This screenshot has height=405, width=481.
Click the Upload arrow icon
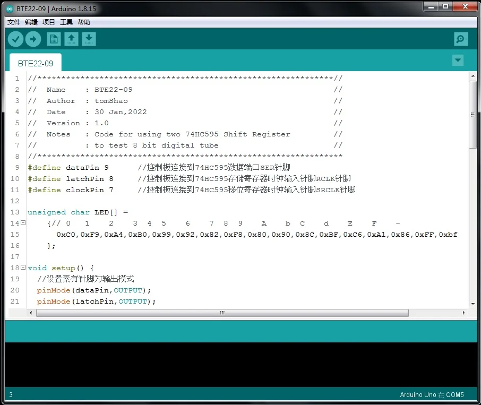tap(33, 39)
